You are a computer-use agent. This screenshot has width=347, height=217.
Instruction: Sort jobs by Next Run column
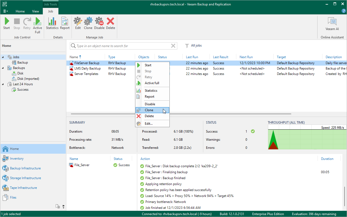[246, 57]
